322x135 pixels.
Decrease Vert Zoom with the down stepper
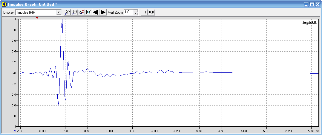coord(136,14)
